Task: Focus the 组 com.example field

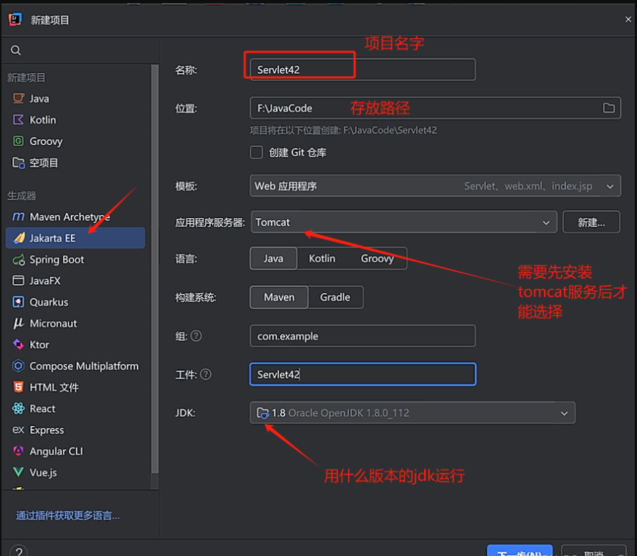Action: click(363, 336)
